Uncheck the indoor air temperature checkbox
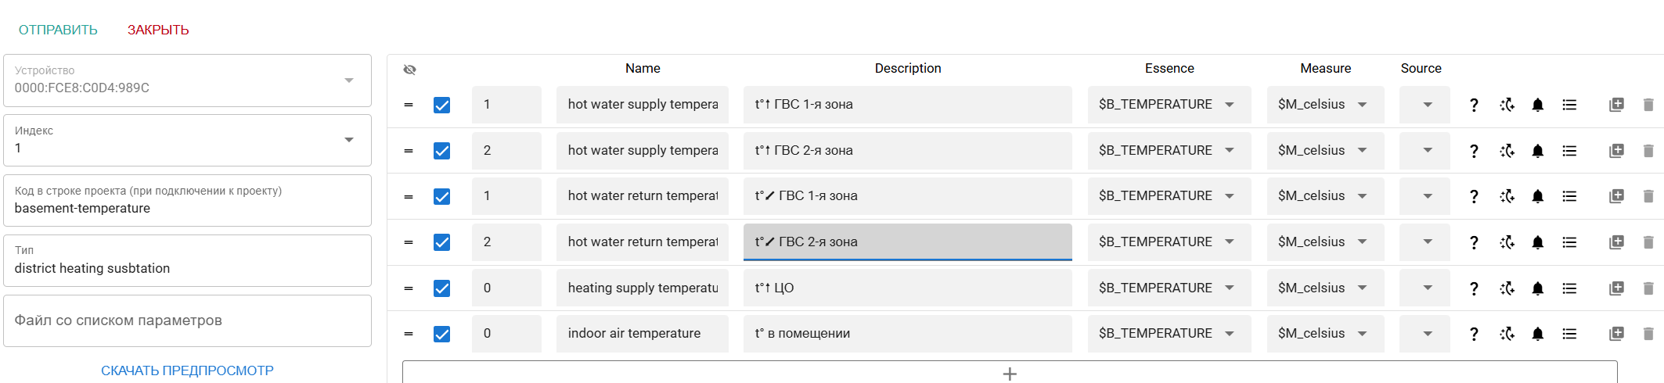This screenshot has width=1664, height=383. (x=442, y=334)
